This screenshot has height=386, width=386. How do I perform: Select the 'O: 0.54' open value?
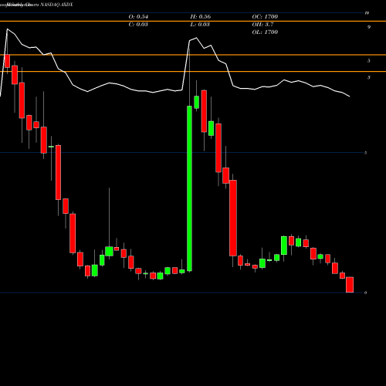coord(138,17)
